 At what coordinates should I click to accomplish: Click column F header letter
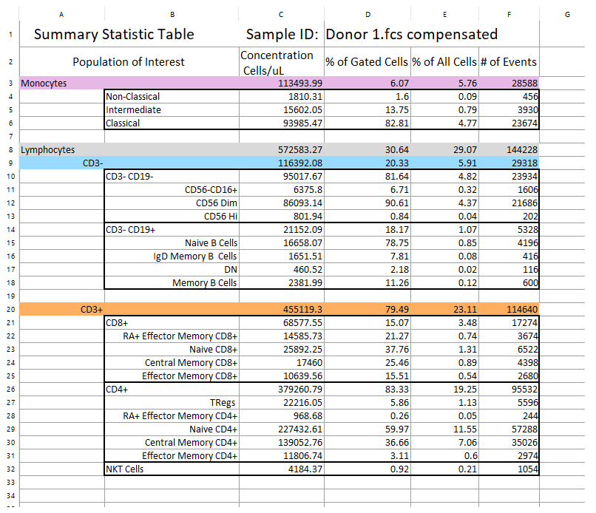509,14
